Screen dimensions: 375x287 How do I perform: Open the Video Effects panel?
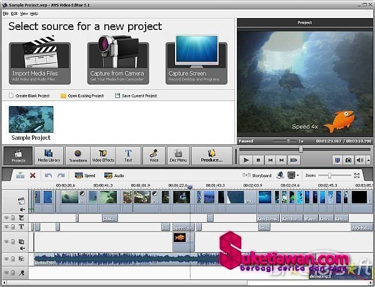click(103, 155)
